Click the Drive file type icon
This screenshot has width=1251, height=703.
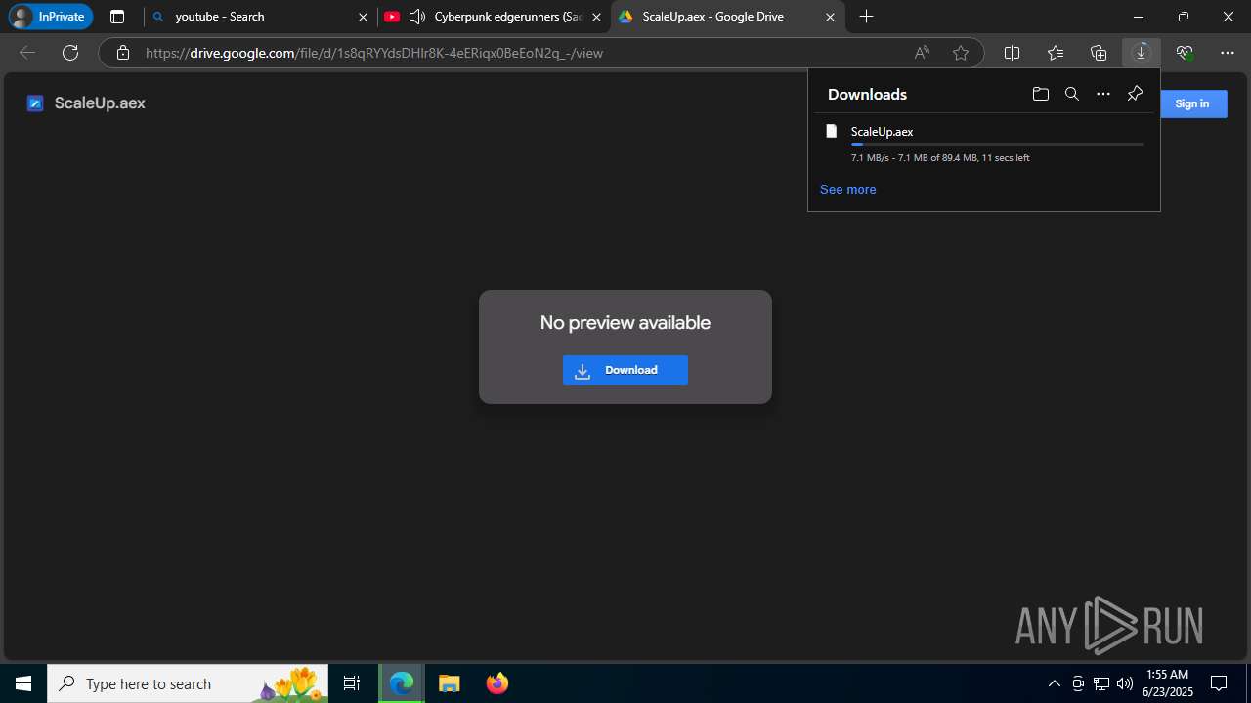coord(35,103)
